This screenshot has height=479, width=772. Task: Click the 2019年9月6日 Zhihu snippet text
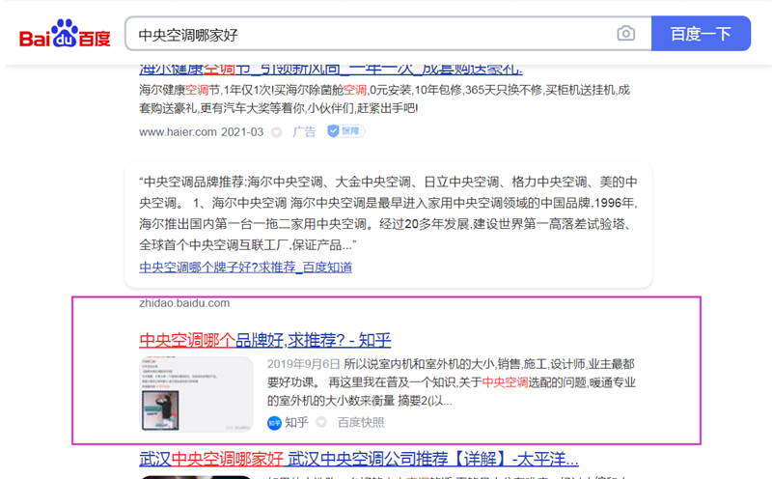(451, 382)
